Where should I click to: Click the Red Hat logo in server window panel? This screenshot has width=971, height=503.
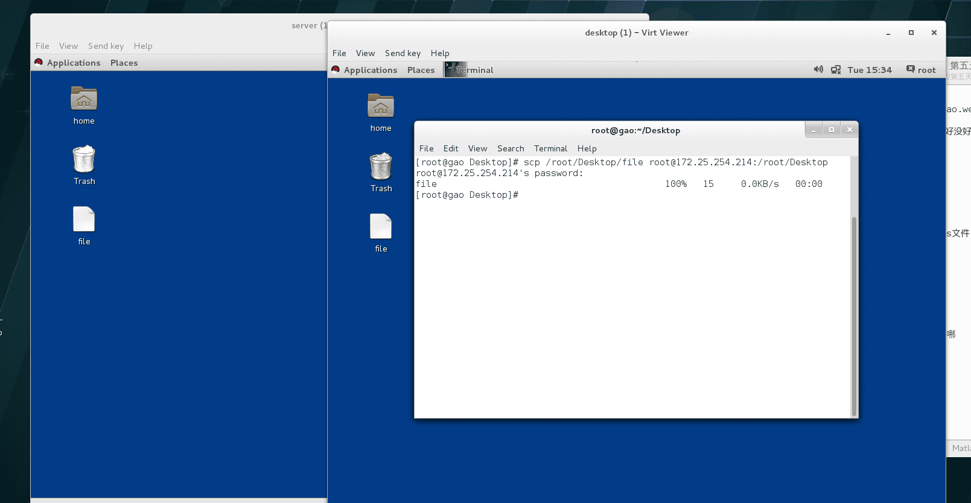coord(39,62)
